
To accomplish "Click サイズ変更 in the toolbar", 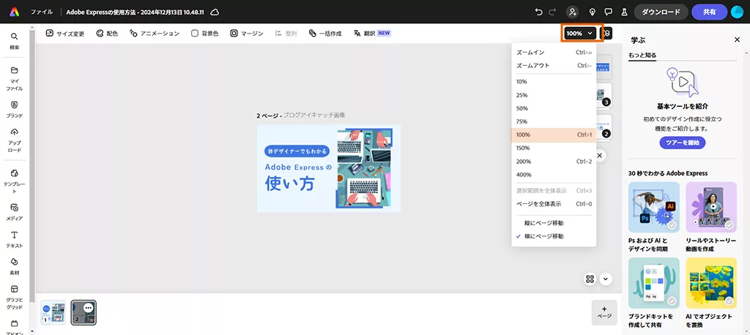I will click(x=65, y=34).
